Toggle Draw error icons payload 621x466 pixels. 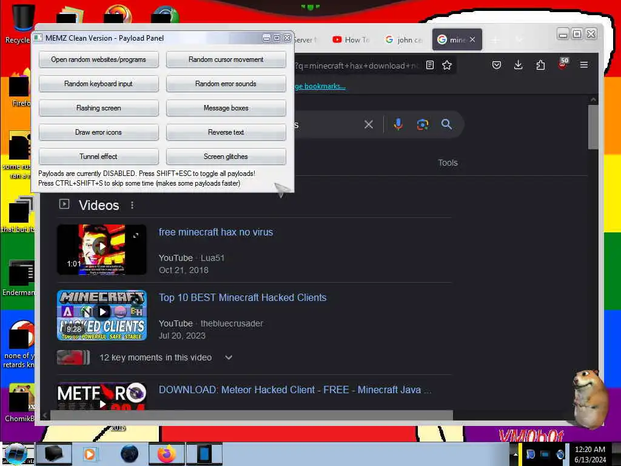(x=99, y=132)
